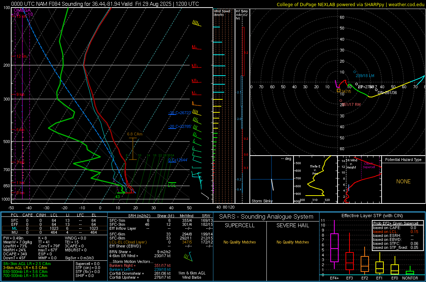Click the PW = 0.49in value
Image resolution: width=426 pixels, height=282 pixels.
pos(13,238)
